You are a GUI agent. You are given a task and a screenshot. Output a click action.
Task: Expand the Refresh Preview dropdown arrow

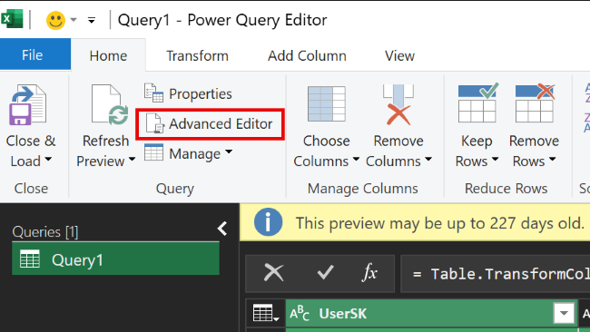click(x=132, y=159)
